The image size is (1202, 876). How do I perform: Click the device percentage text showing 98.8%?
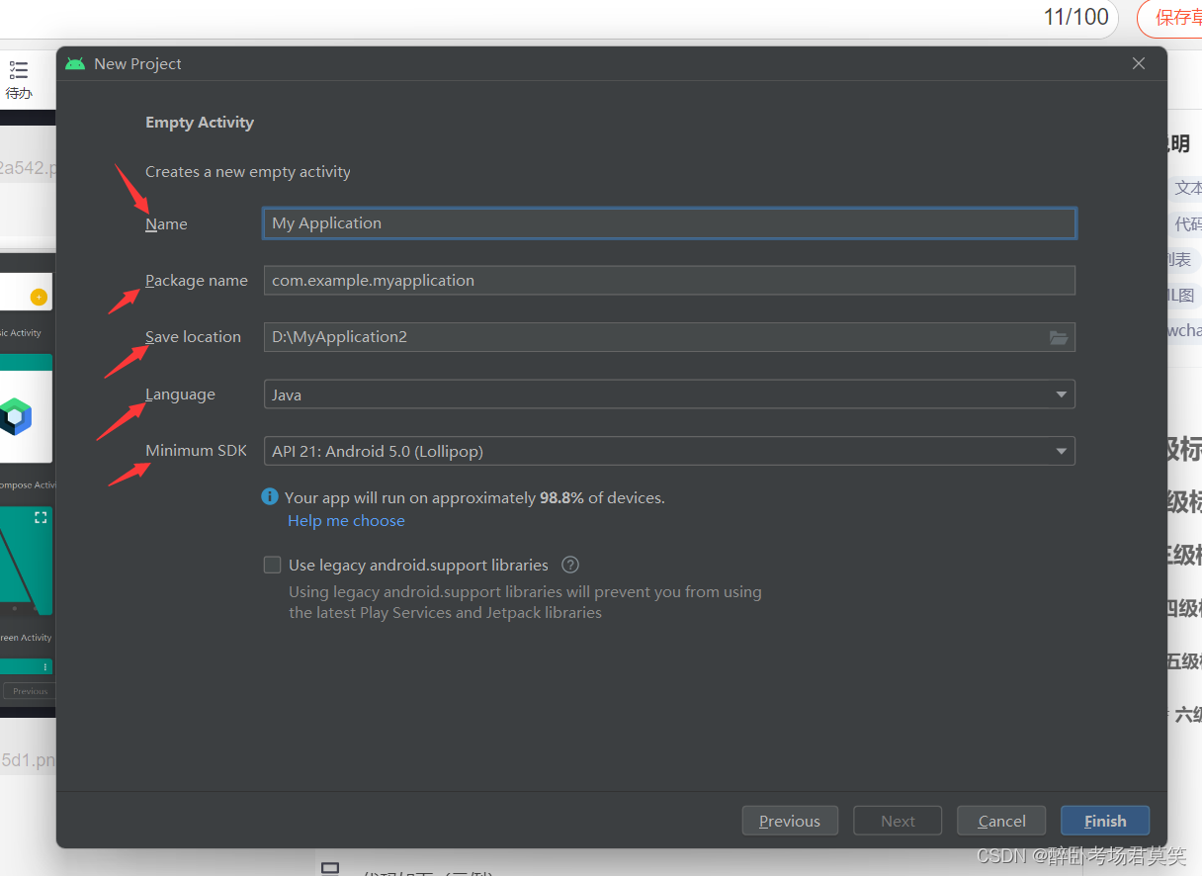(474, 497)
